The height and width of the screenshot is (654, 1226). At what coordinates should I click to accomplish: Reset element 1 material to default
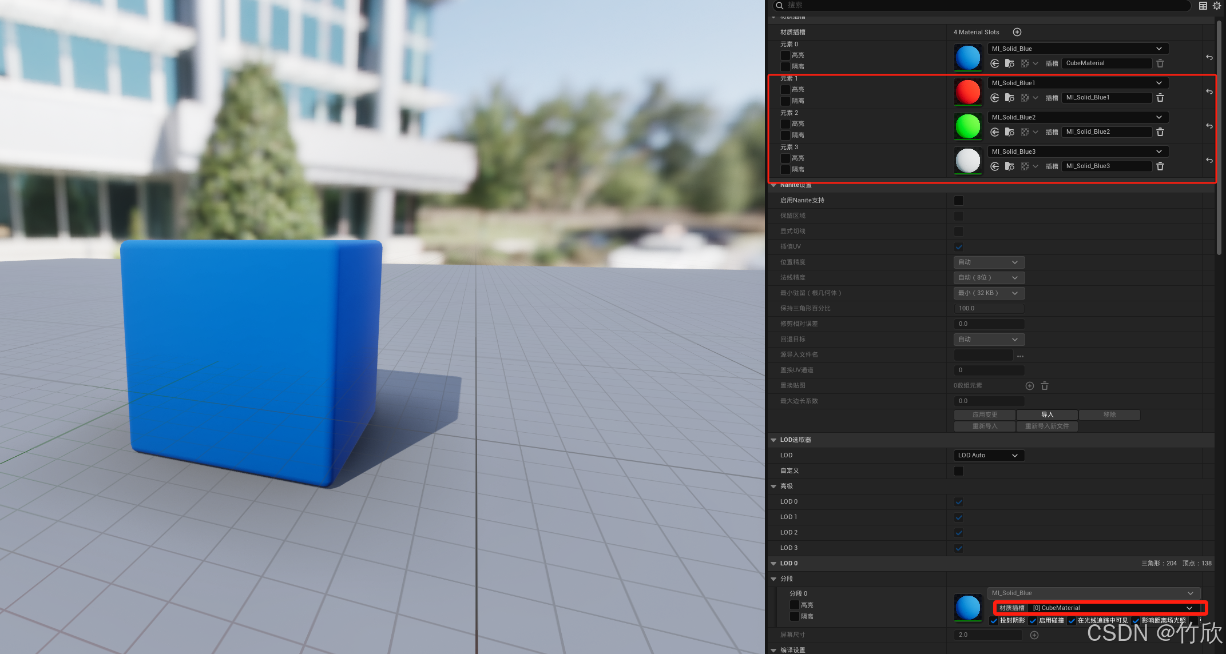point(1209,91)
